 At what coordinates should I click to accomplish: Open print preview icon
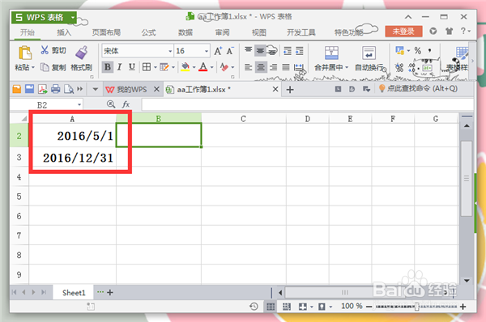(x=69, y=89)
